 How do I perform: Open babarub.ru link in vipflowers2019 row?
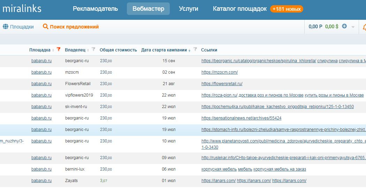[x=41, y=95]
